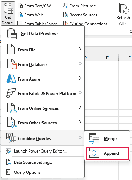This screenshot has height=180, width=132.
Task: Select the From File menu item
Action: coord(43,49)
